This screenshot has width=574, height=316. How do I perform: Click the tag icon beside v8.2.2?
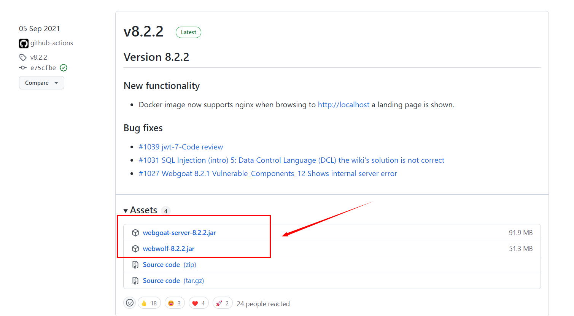click(23, 57)
